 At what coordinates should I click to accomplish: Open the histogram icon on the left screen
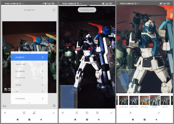4,106
